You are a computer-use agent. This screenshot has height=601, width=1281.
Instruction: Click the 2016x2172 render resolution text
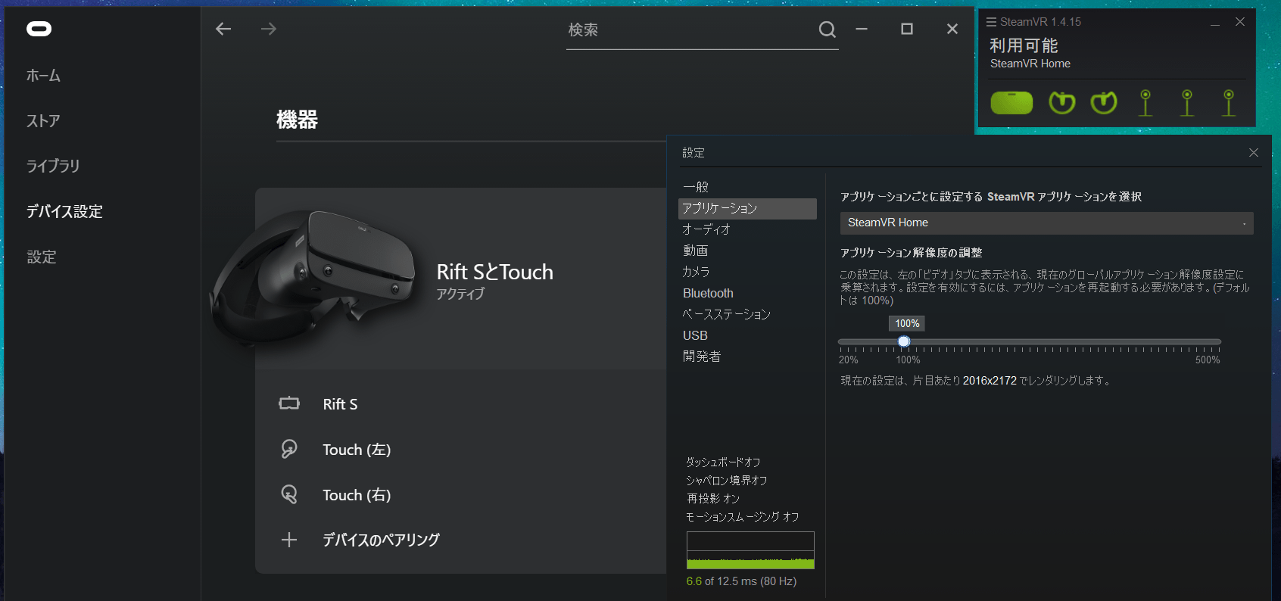tap(990, 381)
